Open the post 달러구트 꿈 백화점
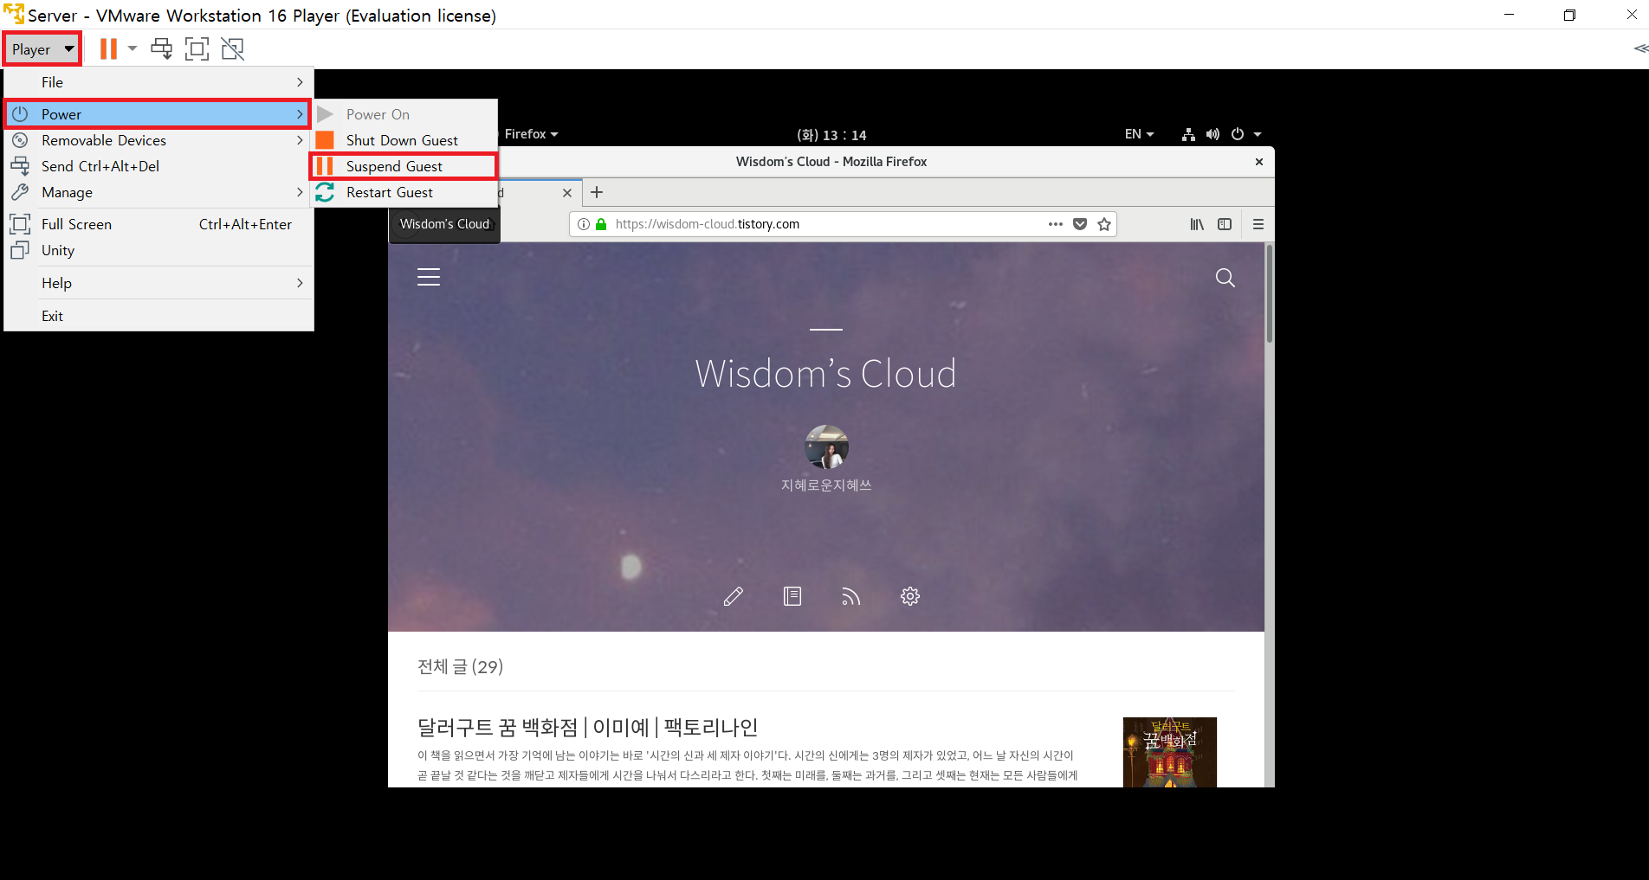Image resolution: width=1649 pixels, height=880 pixels. 588,727
